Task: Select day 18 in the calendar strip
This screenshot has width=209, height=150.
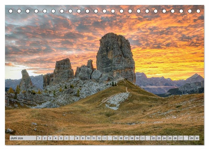Action: (132, 138)
